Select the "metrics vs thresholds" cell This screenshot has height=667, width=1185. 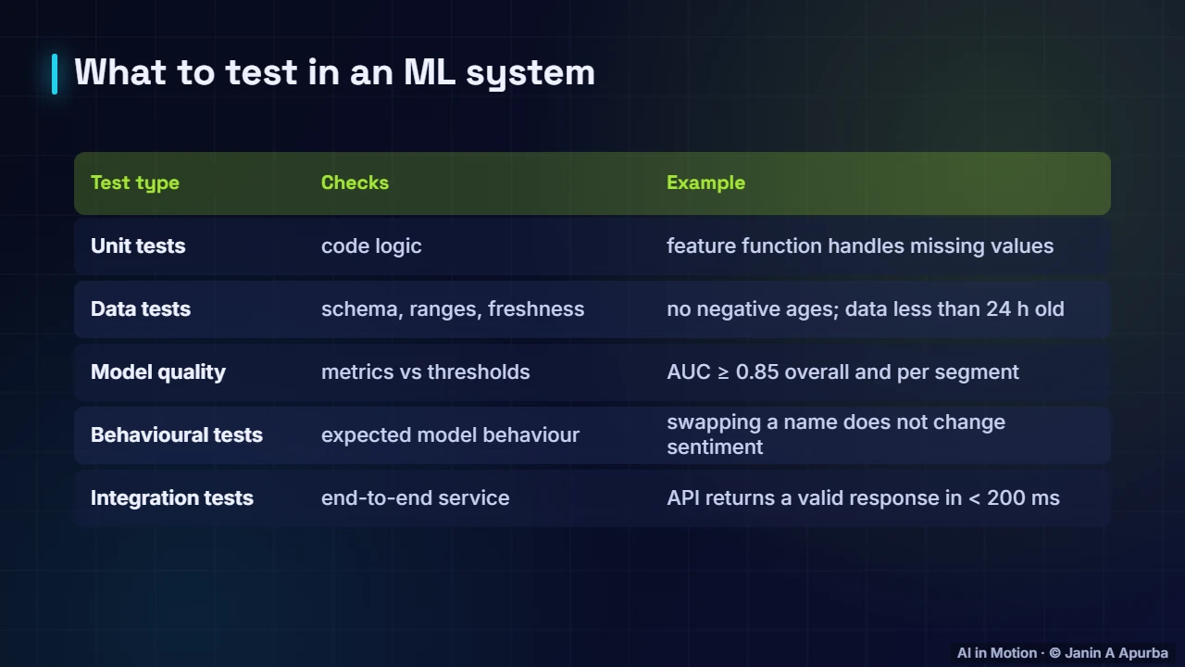click(426, 371)
